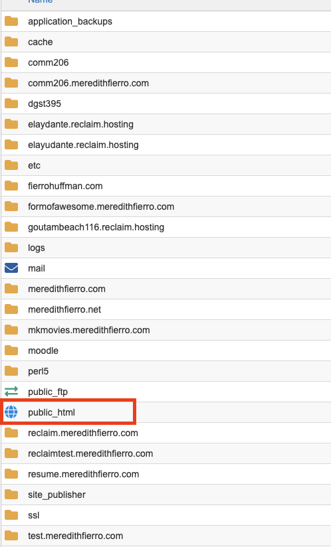Open fierrohuffman.com directory
The width and height of the screenshot is (331, 547).
(65, 186)
